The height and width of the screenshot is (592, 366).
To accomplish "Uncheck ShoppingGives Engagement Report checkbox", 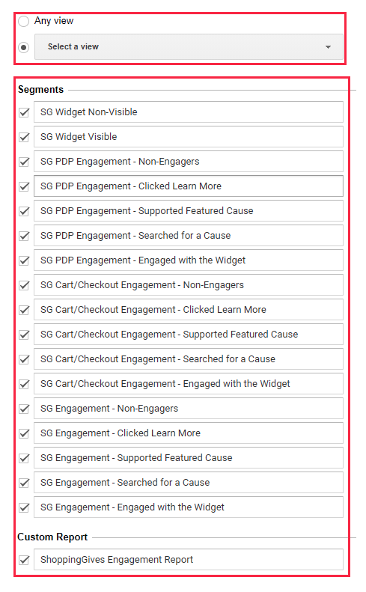I will pyautogui.click(x=24, y=560).
